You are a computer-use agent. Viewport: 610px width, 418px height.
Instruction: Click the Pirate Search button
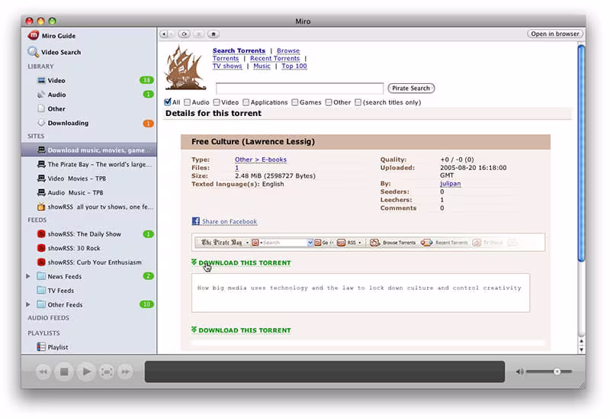pyautogui.click(x=411, y=88)
